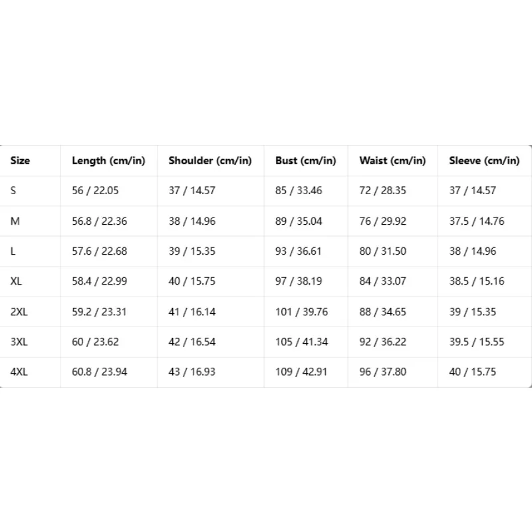Click the 60.8 / 23.94 length cell
532x532 pixels.
tap(99, 372)
